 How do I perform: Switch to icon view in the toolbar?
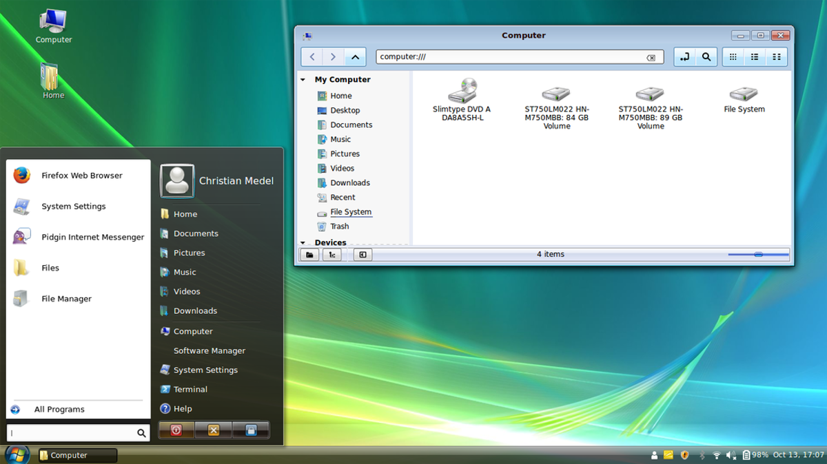point(733,56)
